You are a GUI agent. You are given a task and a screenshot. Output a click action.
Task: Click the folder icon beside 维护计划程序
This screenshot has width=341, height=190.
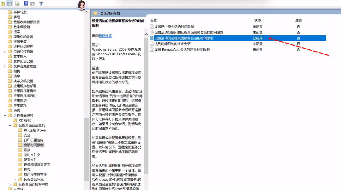click(9, 46)
